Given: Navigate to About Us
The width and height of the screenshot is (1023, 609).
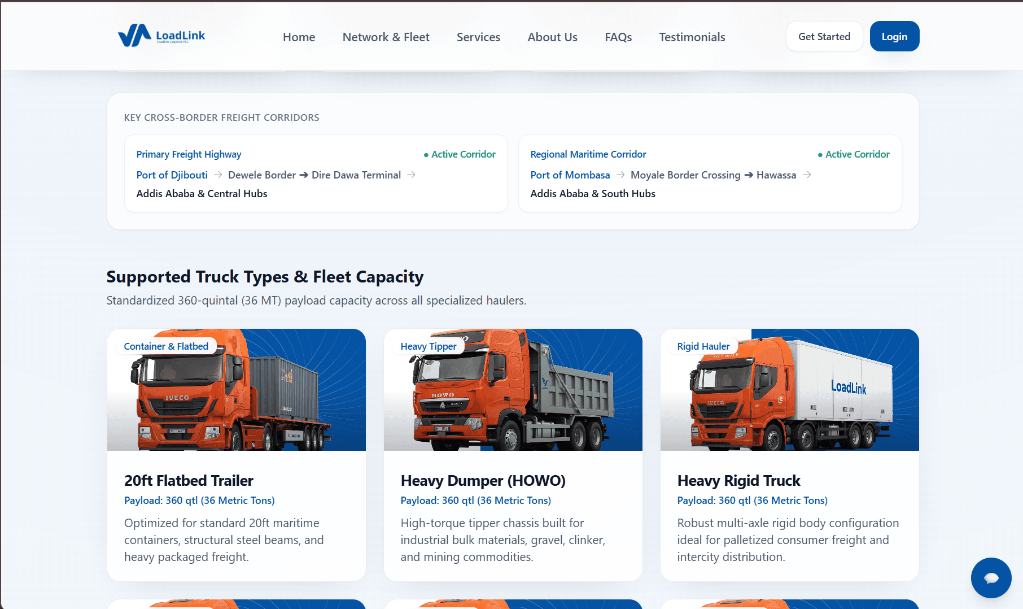Looking at the screenshot, I should 552,37.
